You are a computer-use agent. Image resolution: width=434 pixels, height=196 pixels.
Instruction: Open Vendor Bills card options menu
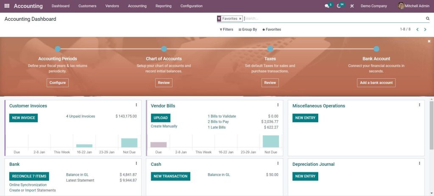pos(278,105)
